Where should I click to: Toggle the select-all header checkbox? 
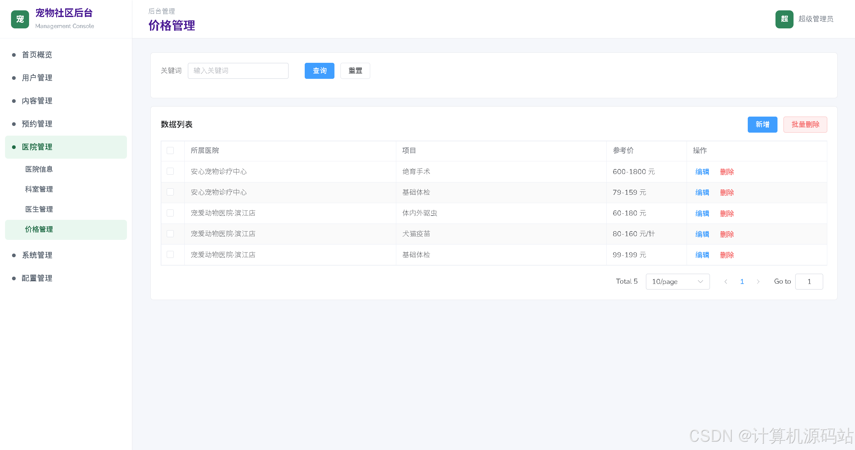[170, 151]
